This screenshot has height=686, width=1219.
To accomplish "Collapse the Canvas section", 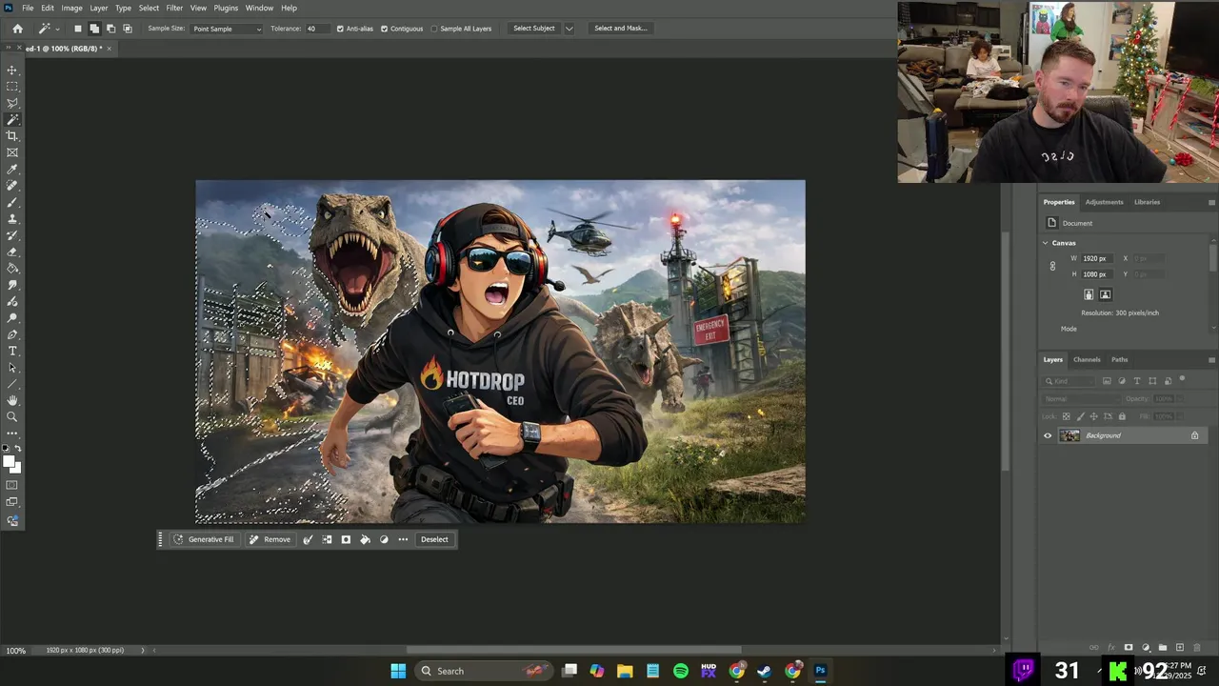I will 1045,243.
